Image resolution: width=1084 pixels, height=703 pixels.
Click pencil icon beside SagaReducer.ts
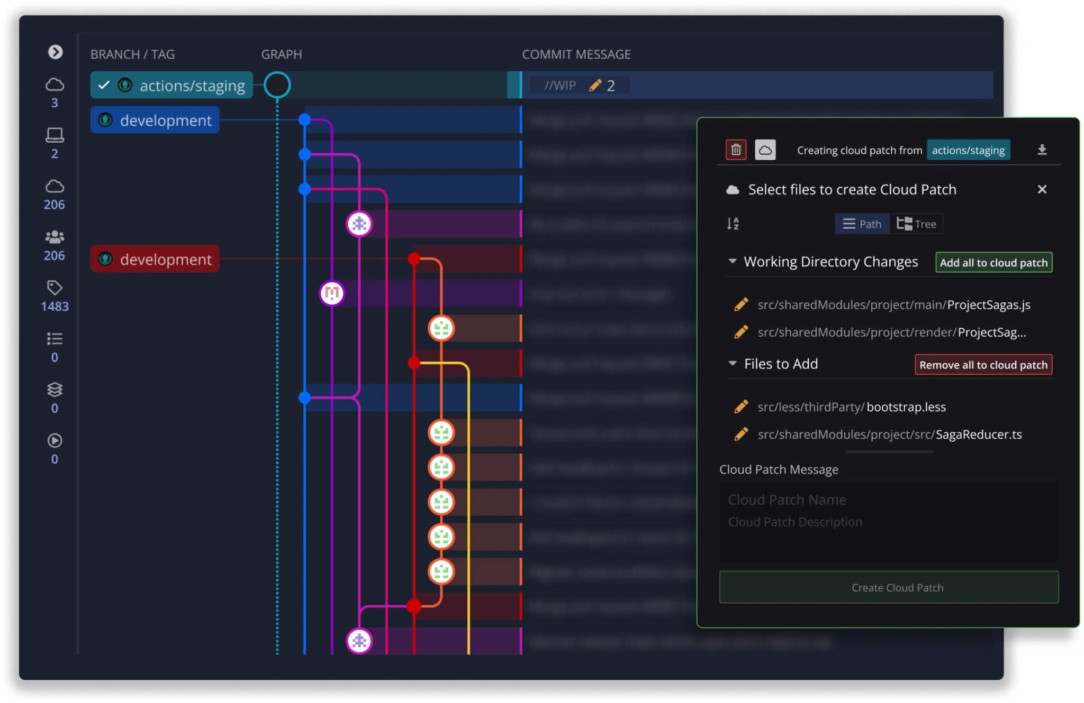741,434
